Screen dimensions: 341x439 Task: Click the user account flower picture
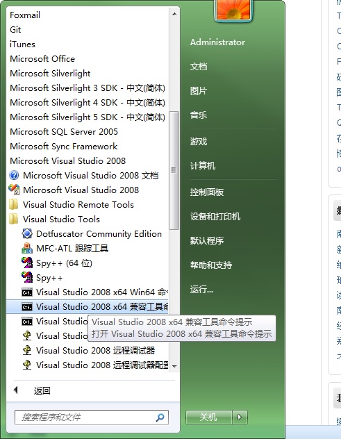pos(233,9)
